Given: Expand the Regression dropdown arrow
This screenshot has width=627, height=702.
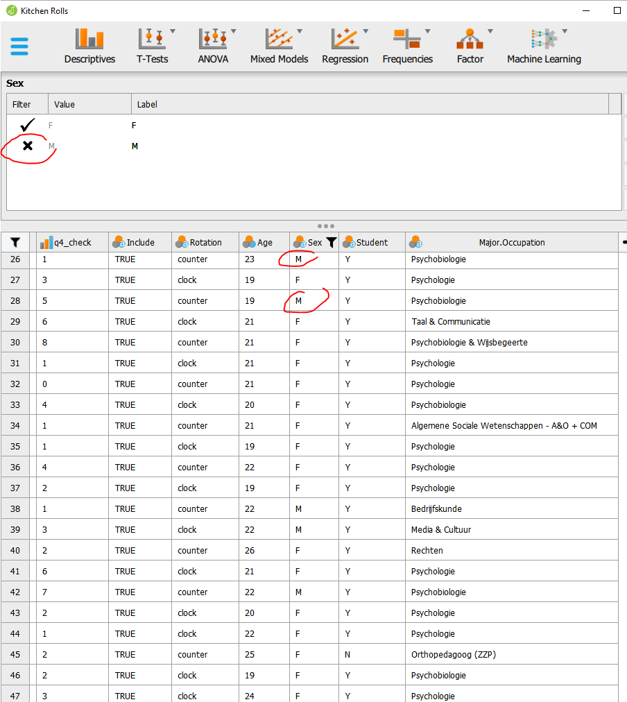Looking at the screenshot, I should click(366, 31).
